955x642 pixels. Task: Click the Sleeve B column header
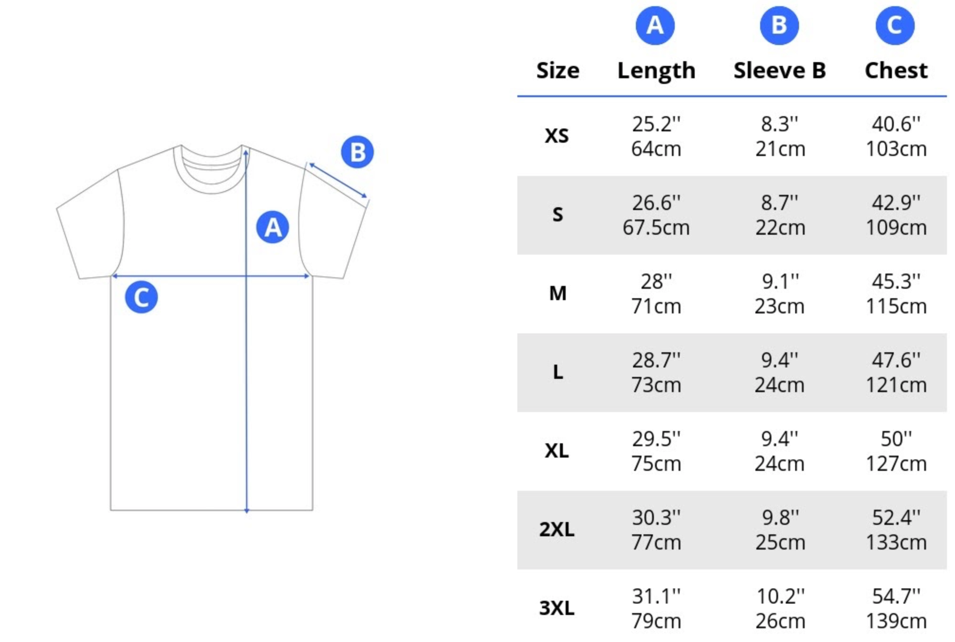780,71
